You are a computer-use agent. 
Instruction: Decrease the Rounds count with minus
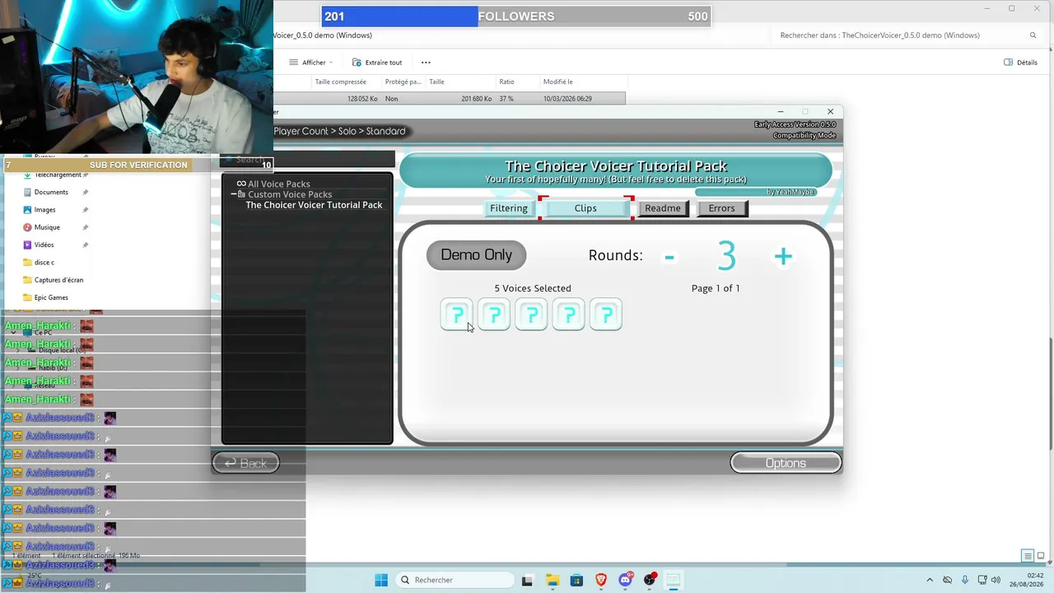click(x=669, y=257)
